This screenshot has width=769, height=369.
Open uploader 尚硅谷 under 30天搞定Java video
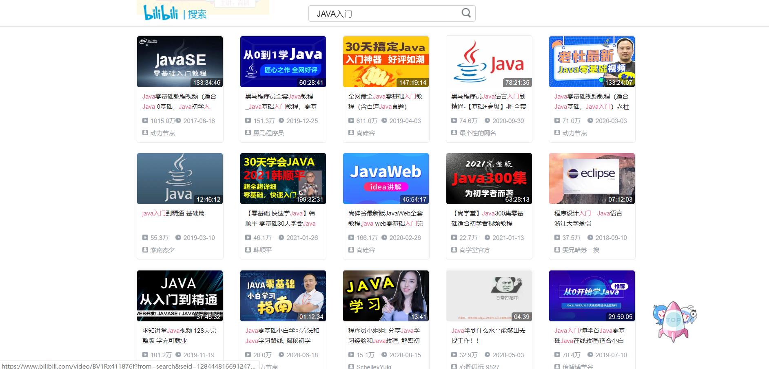pyautogui.click(x=366, y=133)
